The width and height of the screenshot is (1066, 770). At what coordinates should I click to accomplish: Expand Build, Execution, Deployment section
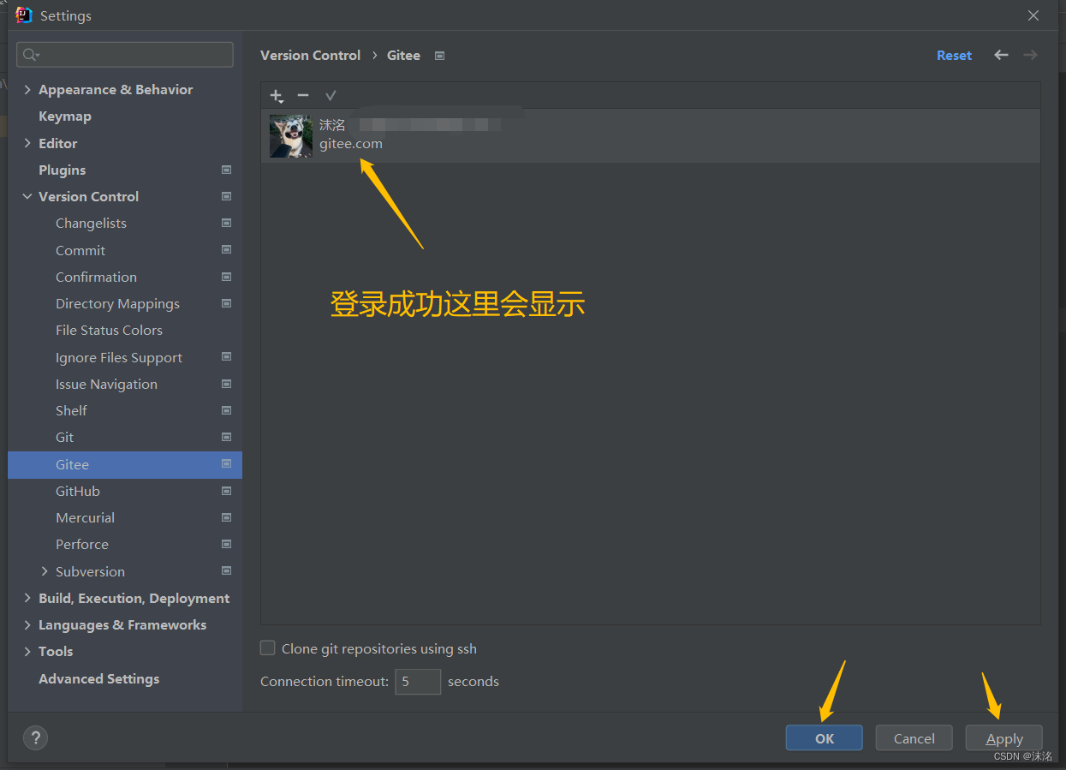[x=27, y=598]
